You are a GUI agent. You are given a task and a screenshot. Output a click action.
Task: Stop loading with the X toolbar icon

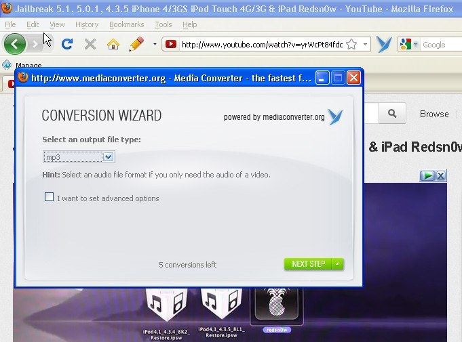point(90,45)
